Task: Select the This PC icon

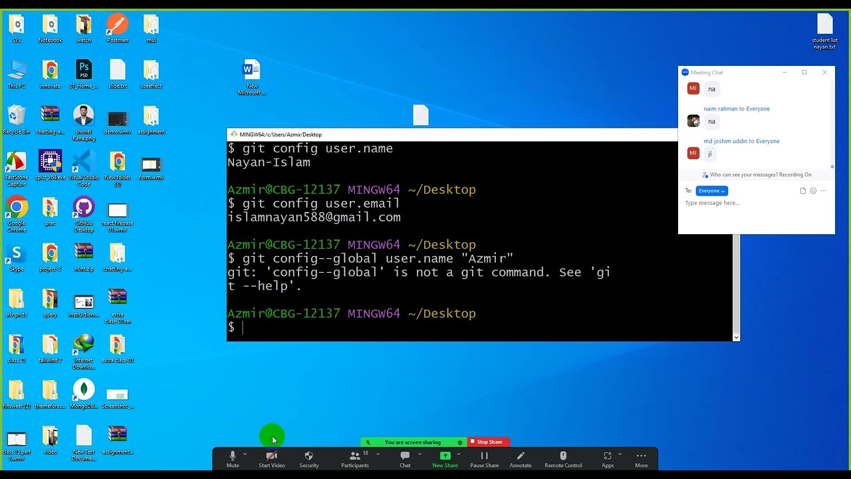Action: pyautogui.click(x=17, y=75)
